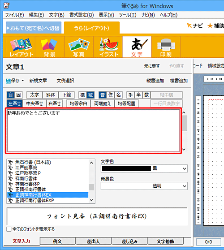Open the ナビ(N) menu
The width and height of the screenshot is (224, 250).
148,15
